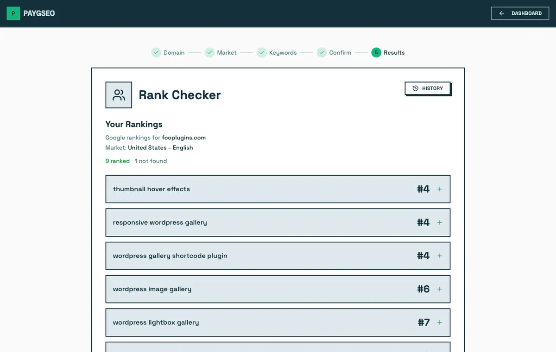Click the Rank Checker users icon

(x=119, y=95)
